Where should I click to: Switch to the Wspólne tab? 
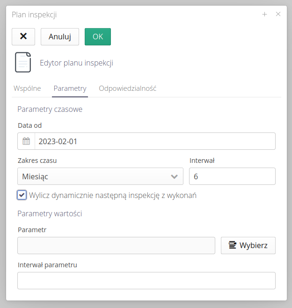click(x=27, y=88)
